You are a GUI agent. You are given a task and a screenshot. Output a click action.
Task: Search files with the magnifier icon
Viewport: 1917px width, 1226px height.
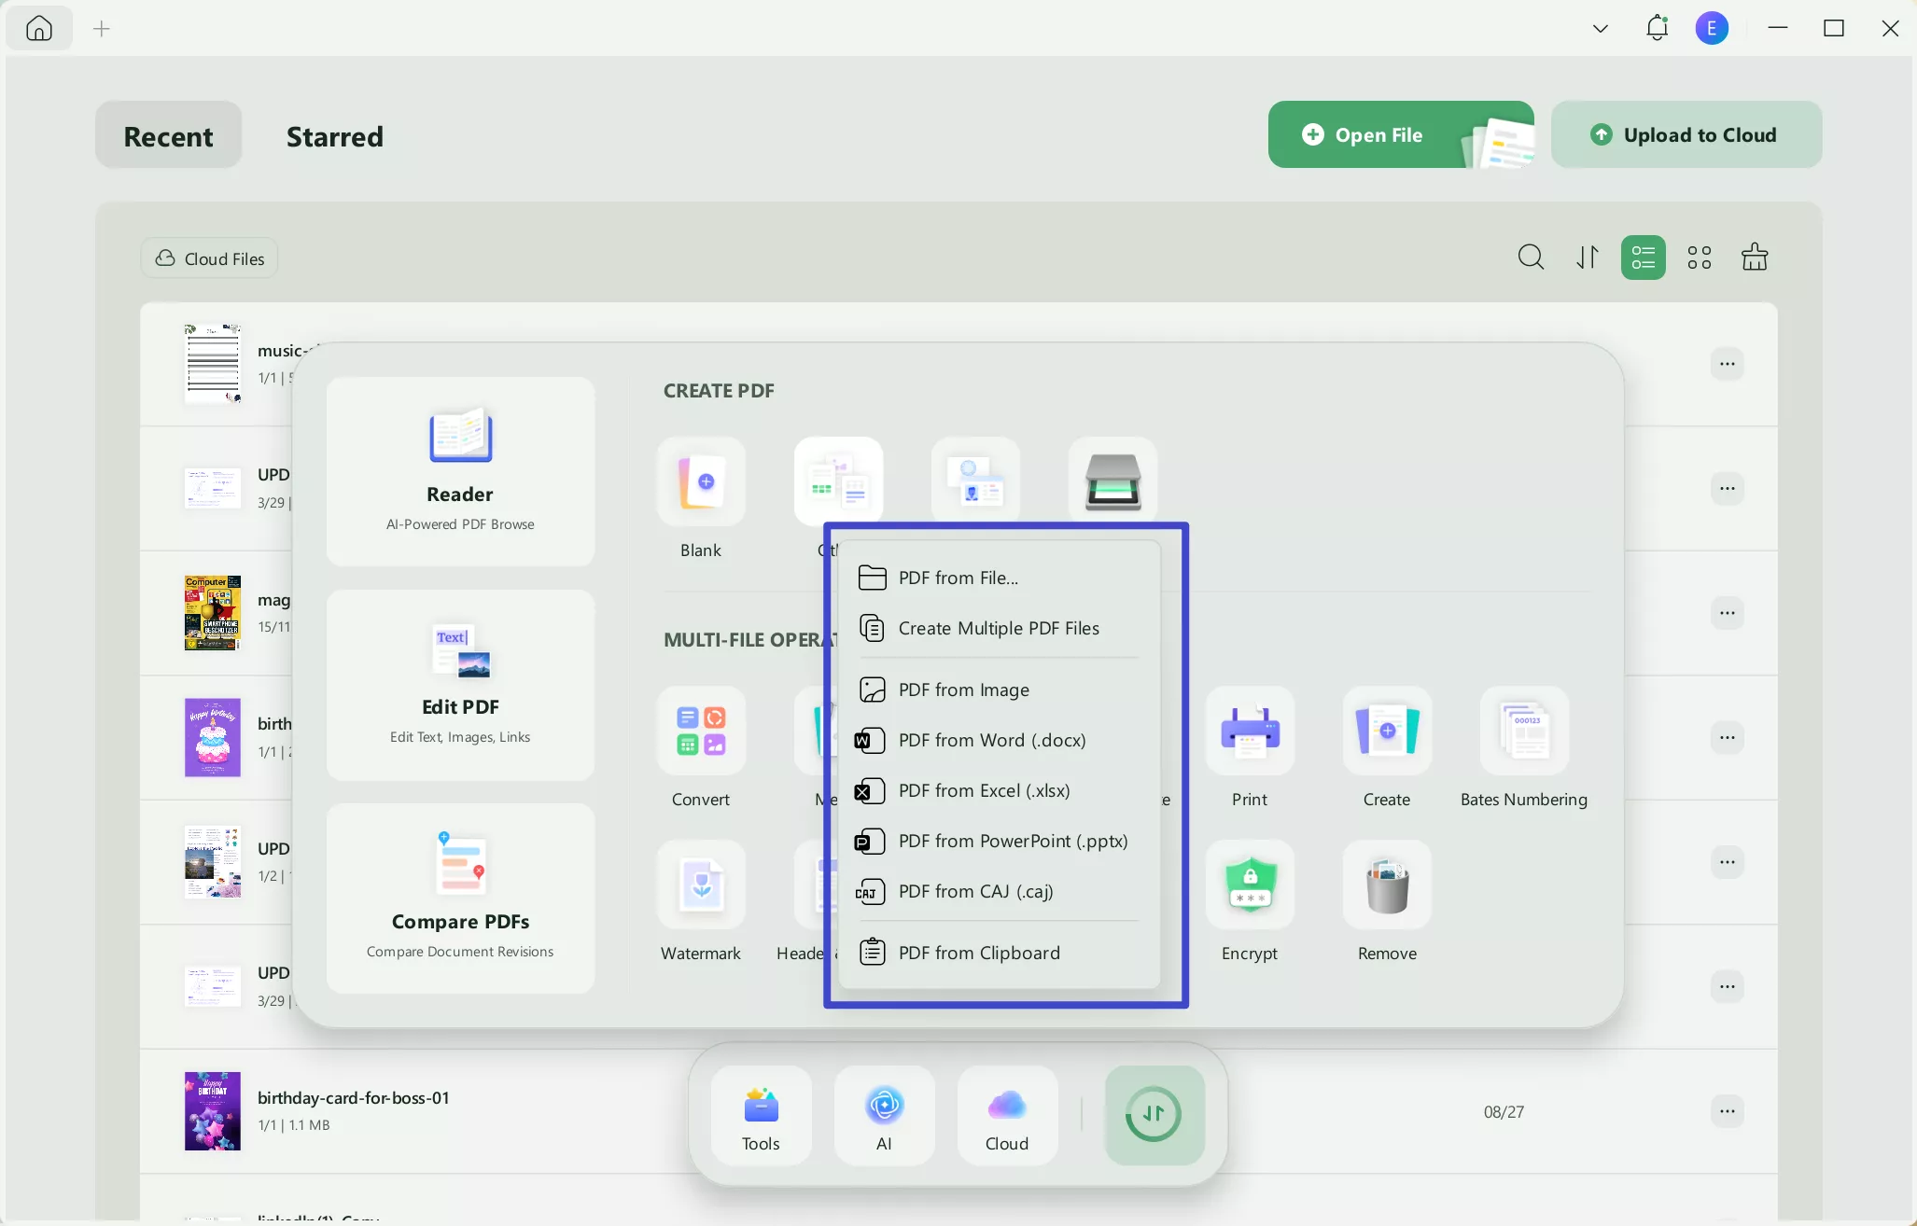(1530, 257)
